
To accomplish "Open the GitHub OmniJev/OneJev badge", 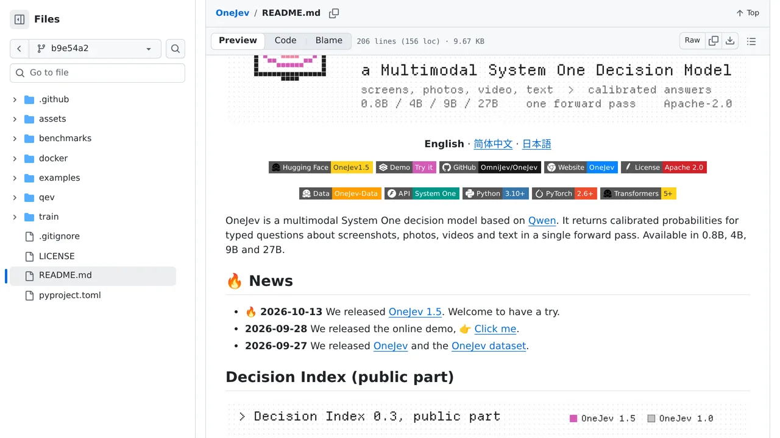I will point(490,167).
